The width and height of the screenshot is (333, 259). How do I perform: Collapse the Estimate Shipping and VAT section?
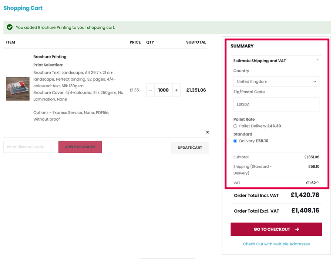pyautogui.click(x=317, y=60)
